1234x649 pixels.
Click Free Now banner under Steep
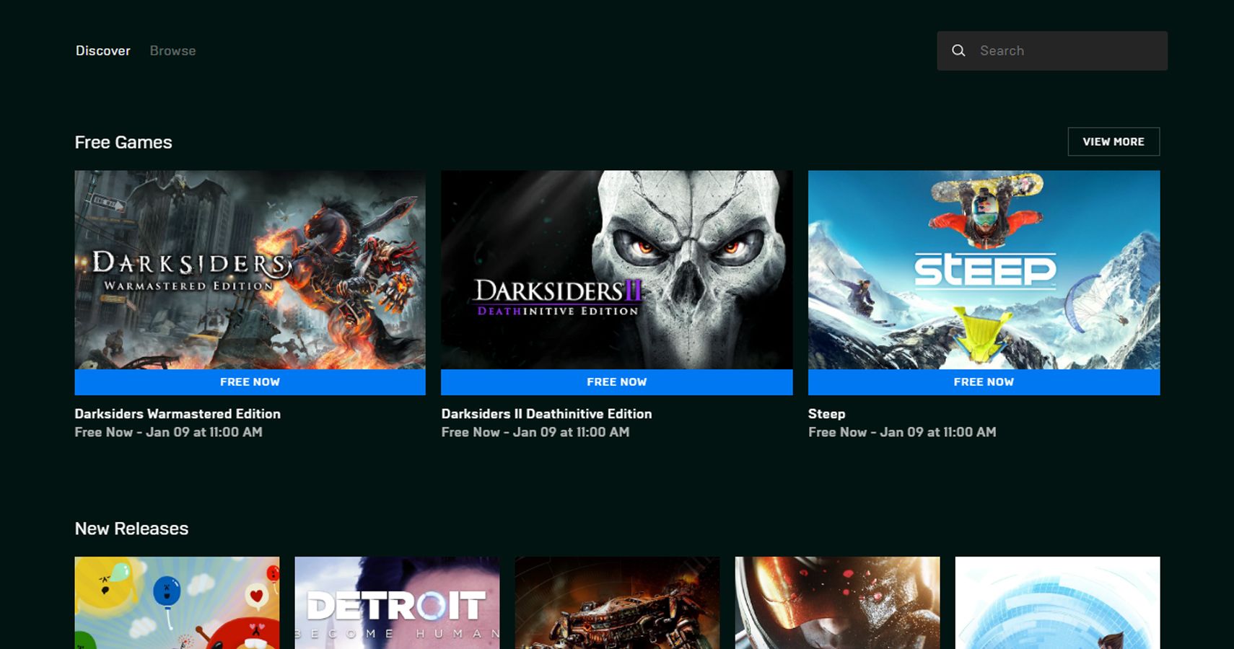[984, 382]
